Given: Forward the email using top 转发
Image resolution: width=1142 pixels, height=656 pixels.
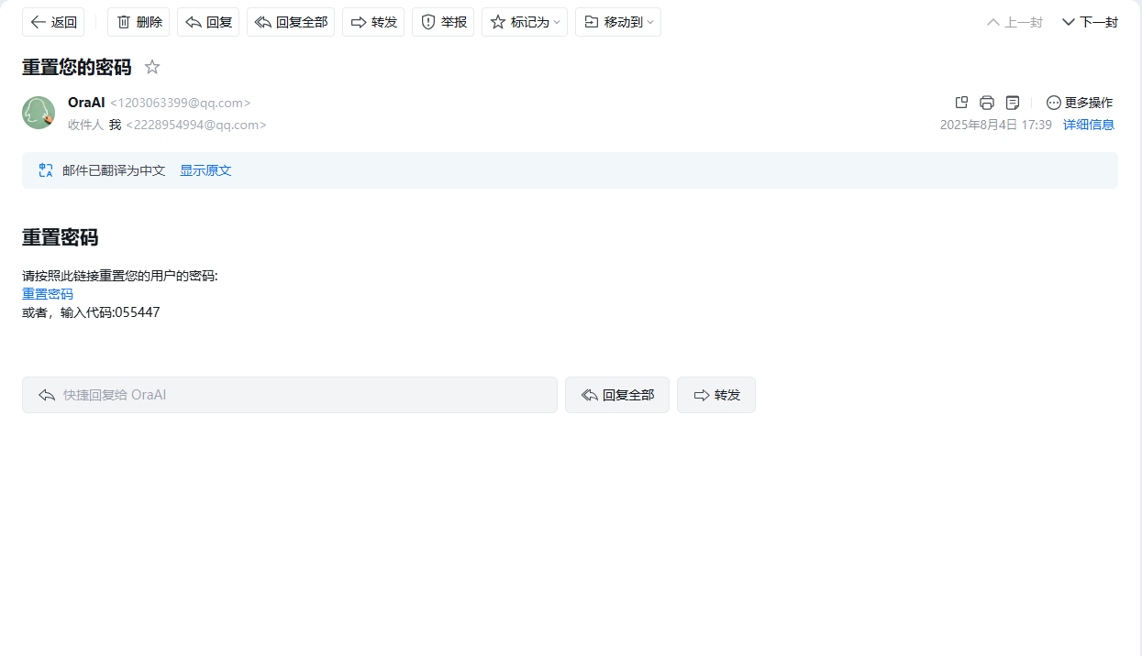Looking at the screenshot, I should (x=373, y=22).
